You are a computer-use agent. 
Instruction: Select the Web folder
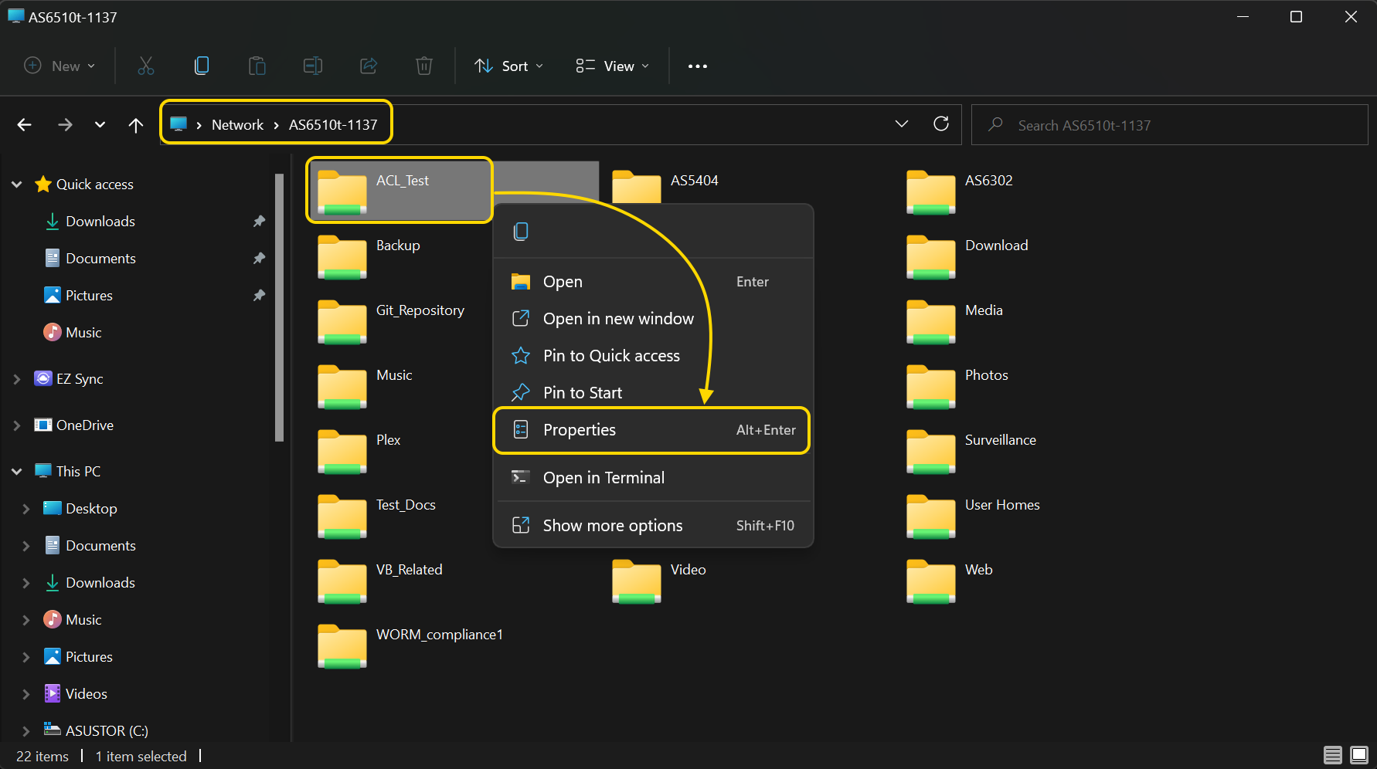coord(950,580)
